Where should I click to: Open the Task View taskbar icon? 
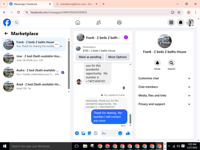(x=76, y=146)
